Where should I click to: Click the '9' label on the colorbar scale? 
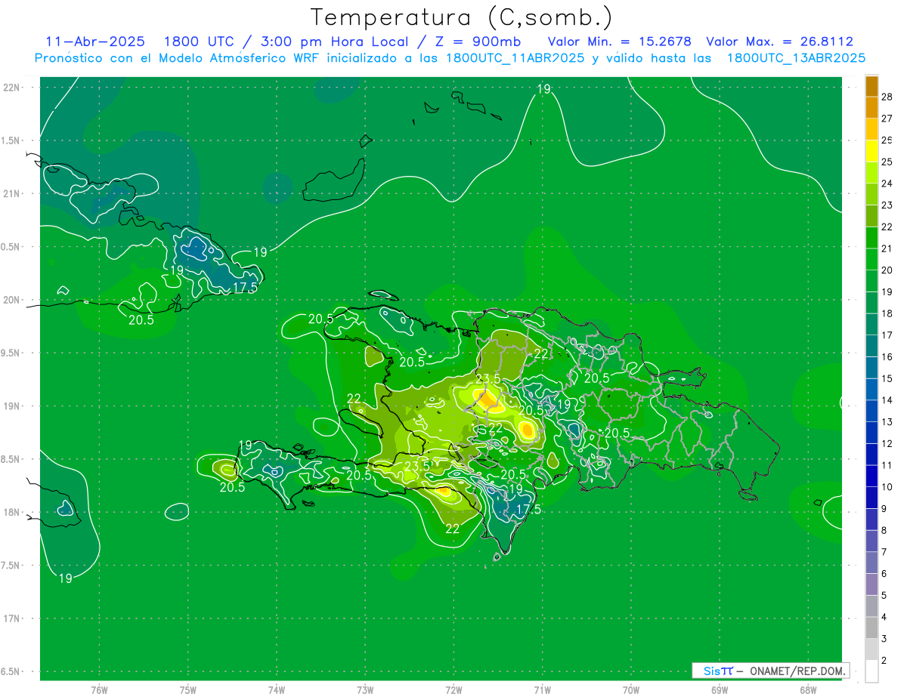(x=884, y=509)
